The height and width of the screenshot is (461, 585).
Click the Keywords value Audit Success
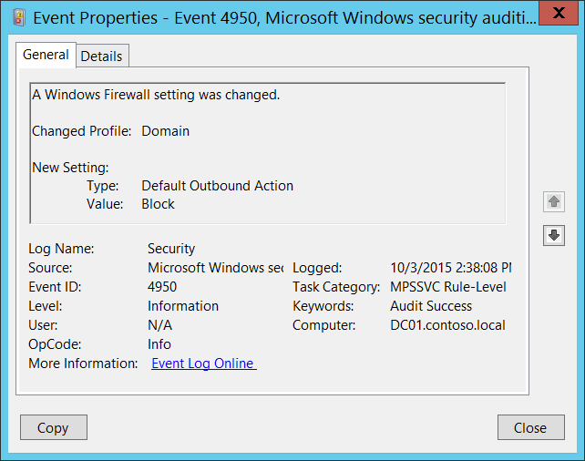431,306
